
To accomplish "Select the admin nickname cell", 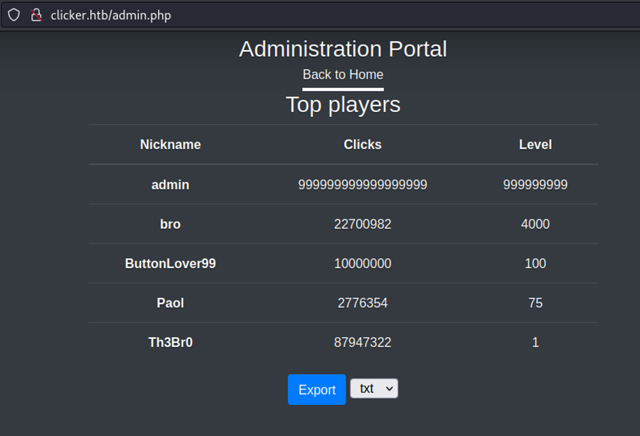I will coord(170,185).
